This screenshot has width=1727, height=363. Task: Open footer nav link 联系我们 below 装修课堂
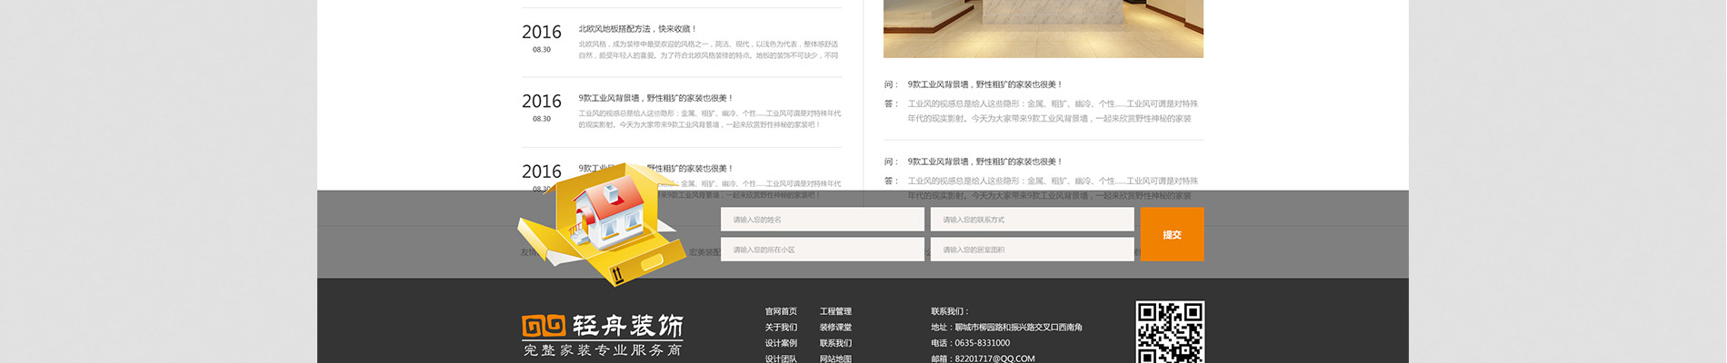click(x=835, y=343)
